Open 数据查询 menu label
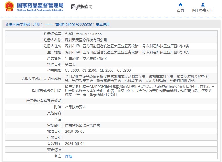This screenshot has width=222, height=162. (x=85, y=7)
